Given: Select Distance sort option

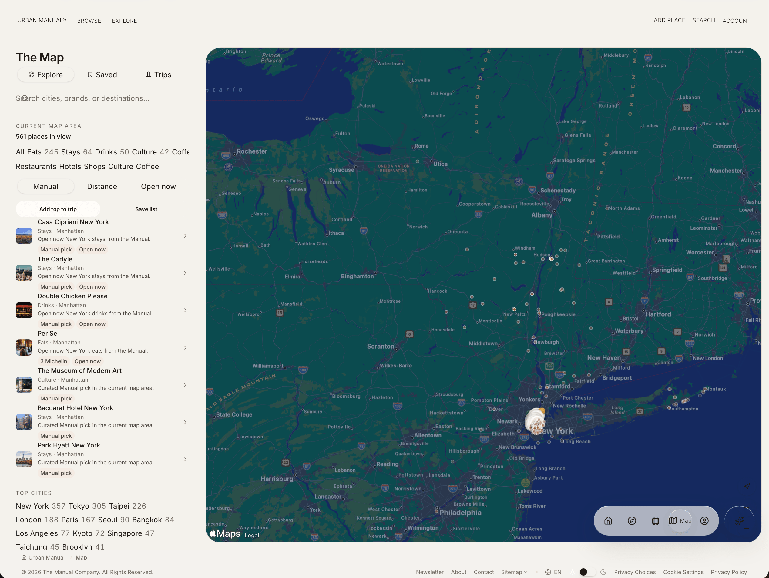Looking at the screenshot, I should click(x=102, y=187).
